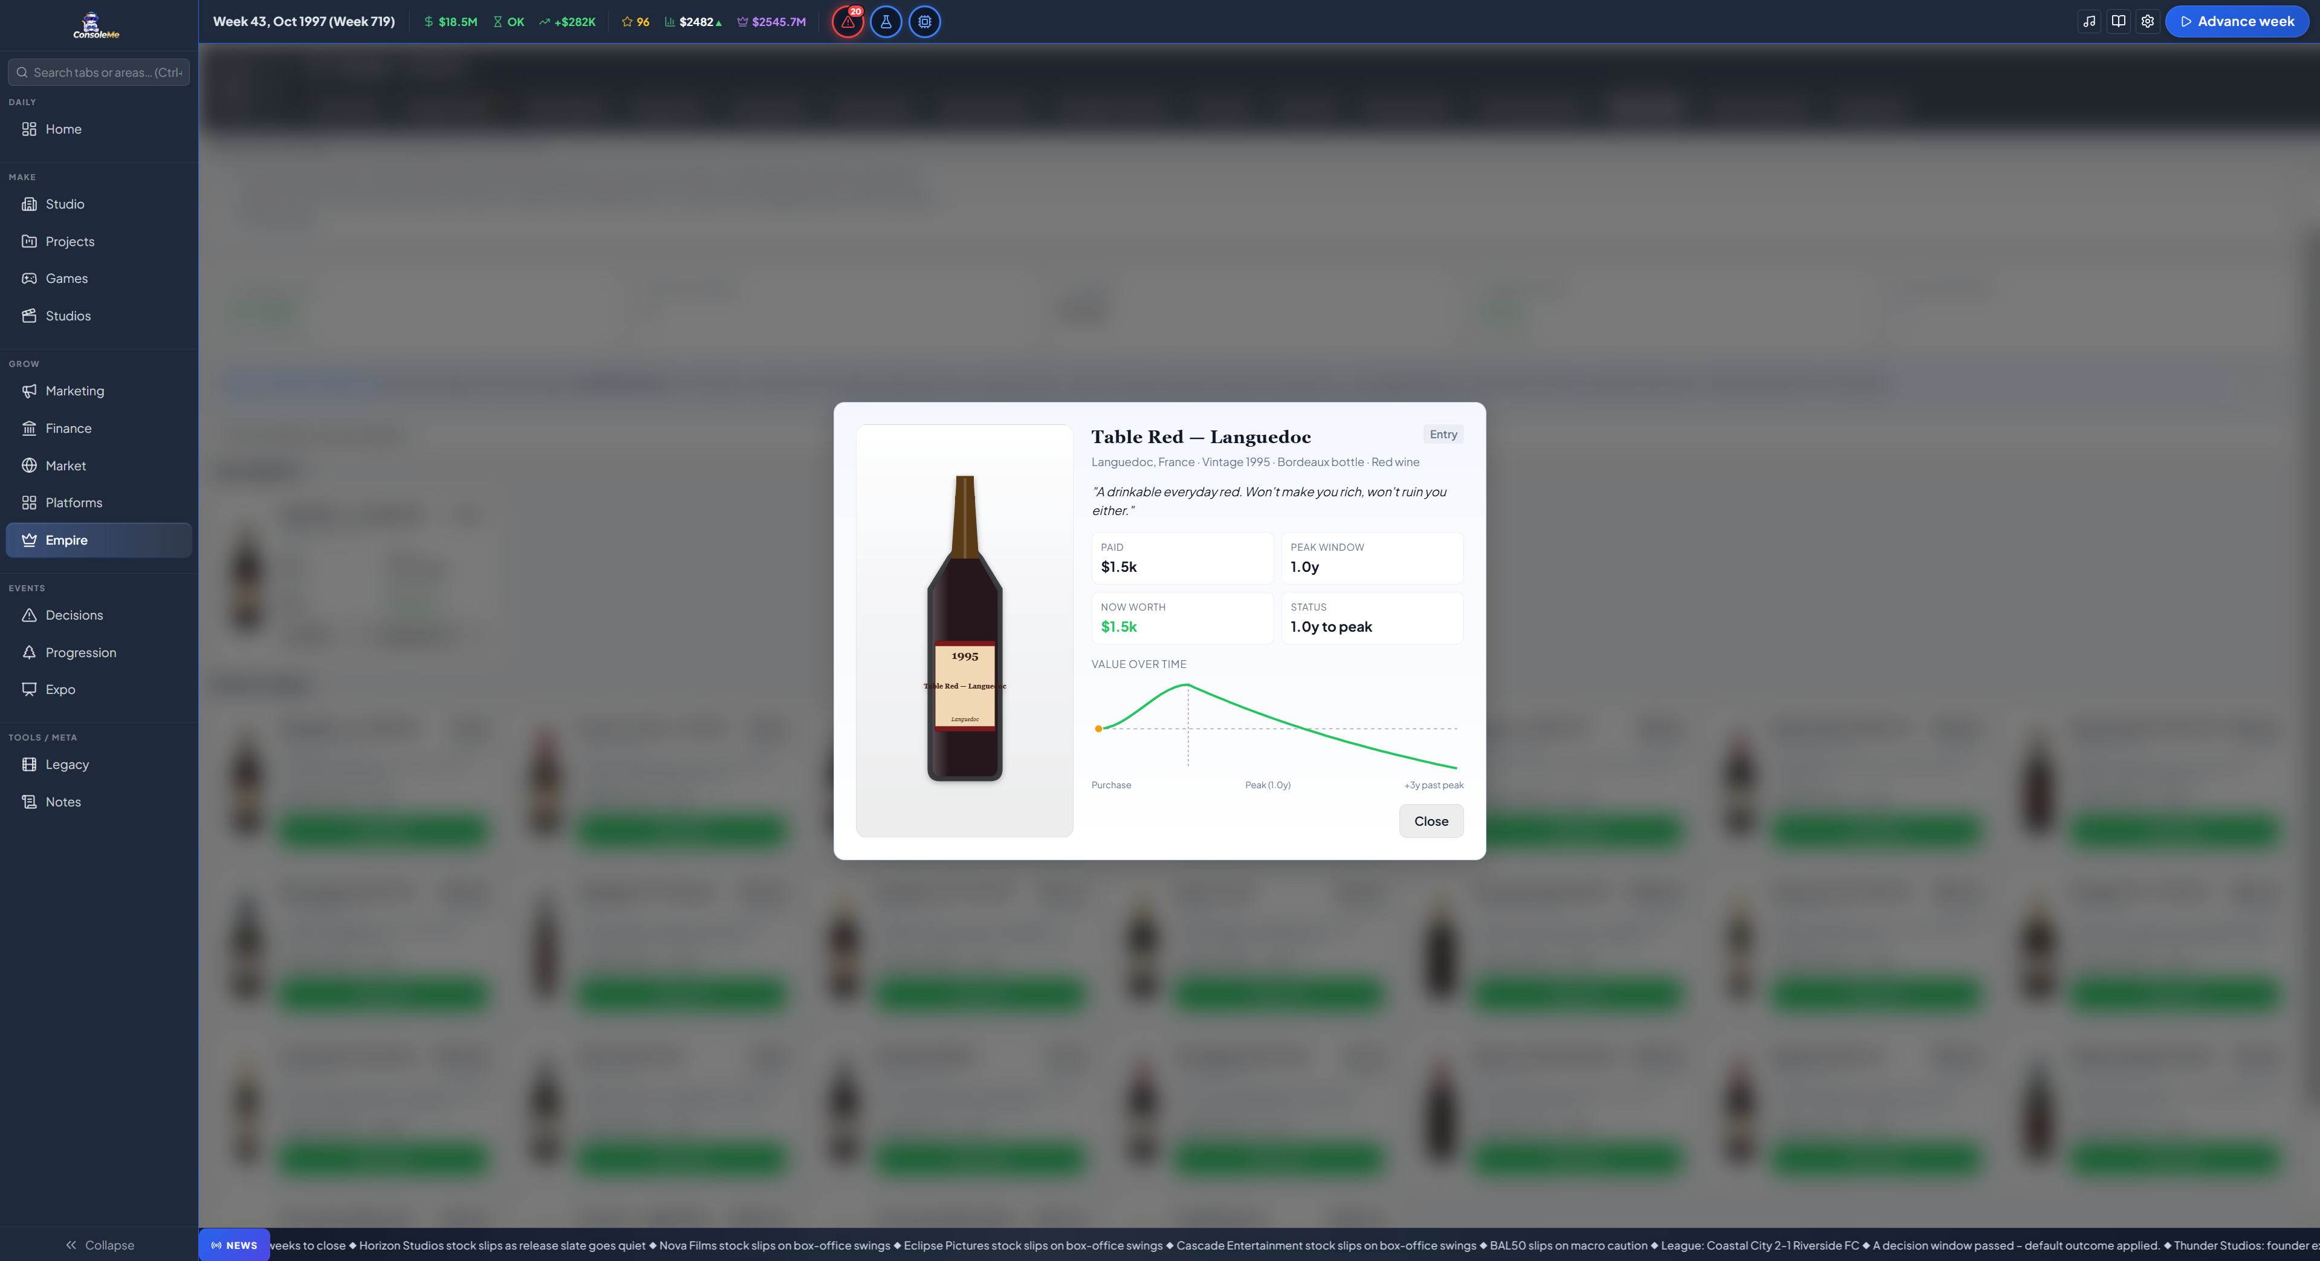This screenshot has width=2320, height=1261.
Task: Open the music note audio icon
Action: [2090, 22]
